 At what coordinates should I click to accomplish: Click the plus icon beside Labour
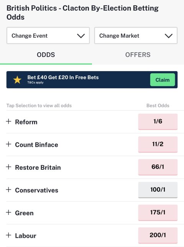(x=8, y=235)
